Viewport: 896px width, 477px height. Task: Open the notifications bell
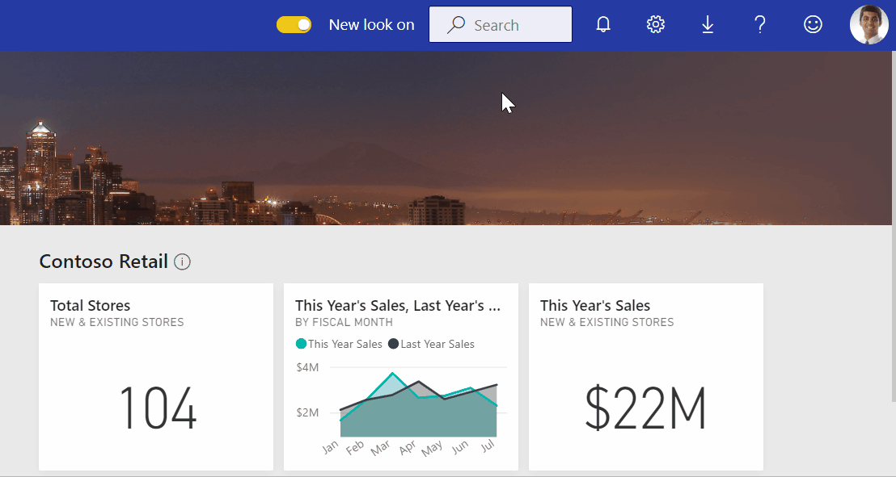pos(602,25)
